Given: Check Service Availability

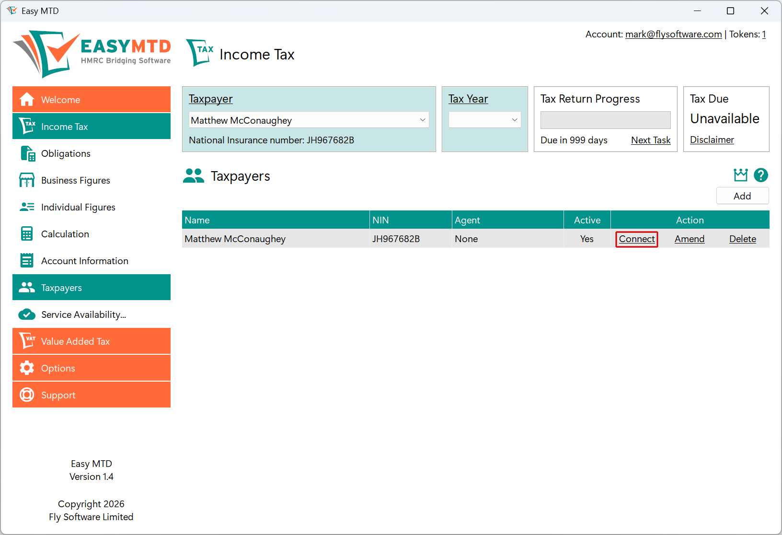Looking at the screenshot, I should coord(92,314).
